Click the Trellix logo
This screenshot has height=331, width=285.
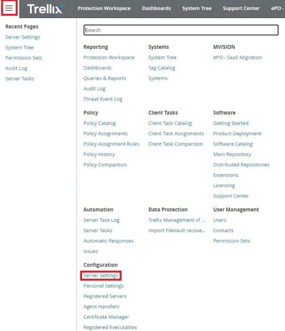tap(45, 9)
